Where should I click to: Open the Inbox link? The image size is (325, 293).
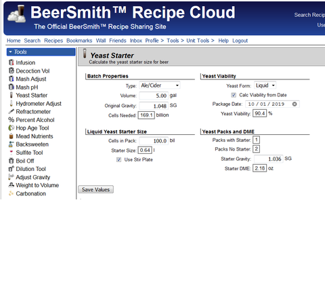coord(136,41)
